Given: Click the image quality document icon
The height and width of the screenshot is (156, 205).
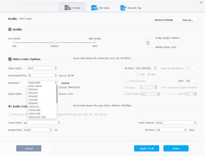Looking at the screenshot, I should click(x=148, y=43).
